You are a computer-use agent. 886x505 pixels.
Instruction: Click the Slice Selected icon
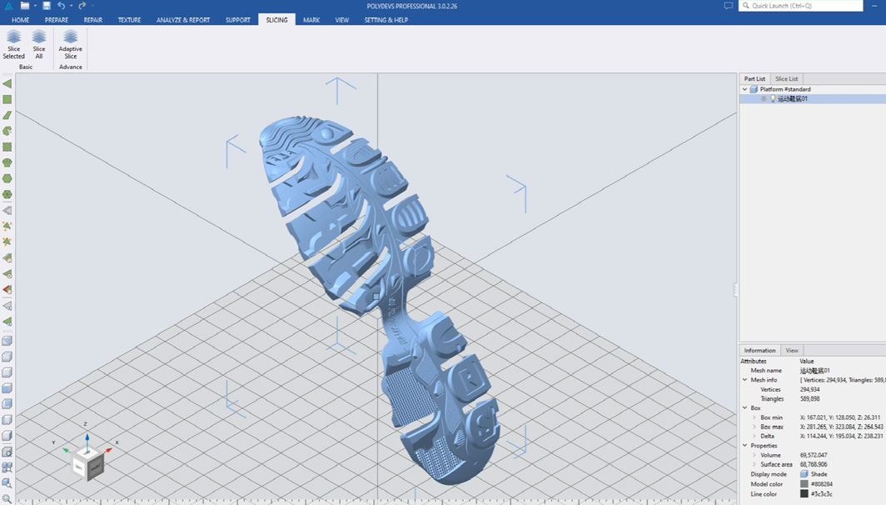pyautogui.click(x=13, y=43)
